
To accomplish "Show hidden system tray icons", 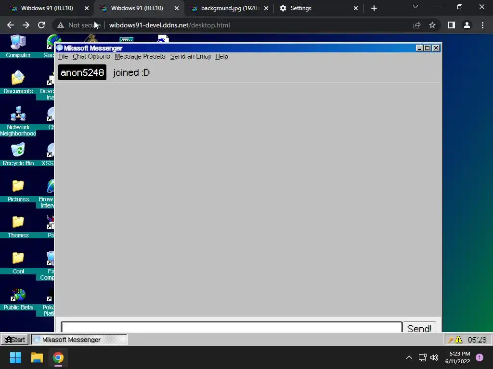I will 409,357.
